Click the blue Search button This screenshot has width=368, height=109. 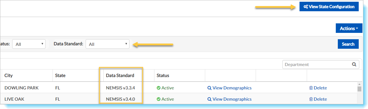tap(348, 44)
